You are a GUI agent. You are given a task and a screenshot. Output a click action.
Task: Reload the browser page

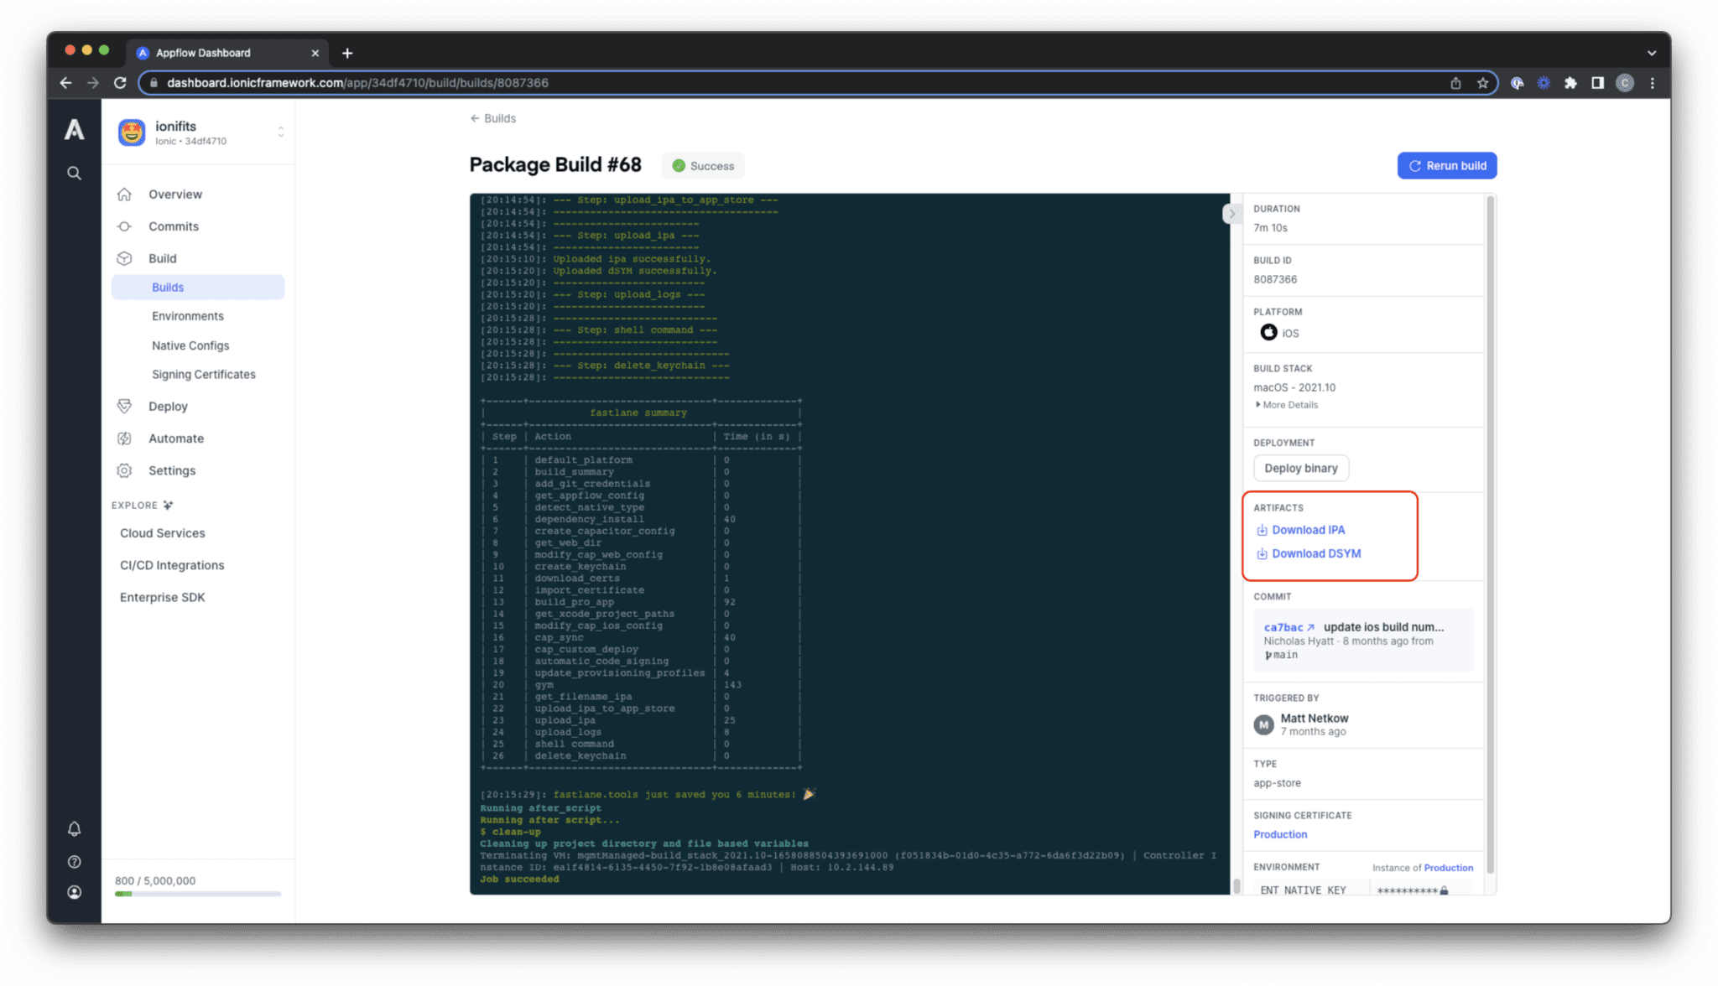click(x=120, y=83)
